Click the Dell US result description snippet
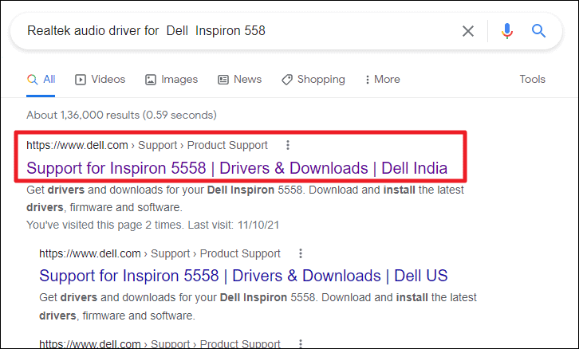 click(258, 307)
